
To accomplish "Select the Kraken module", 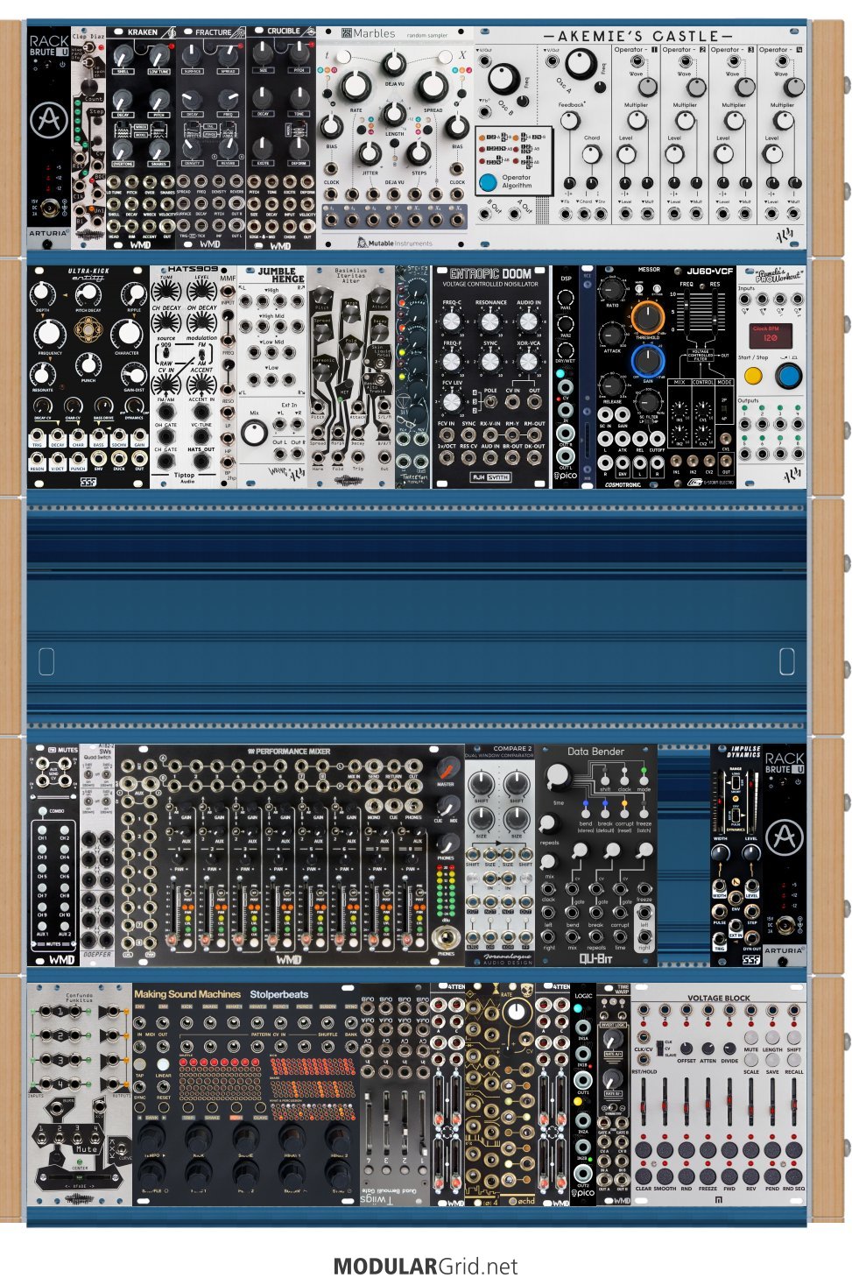I will pos(141,138).
